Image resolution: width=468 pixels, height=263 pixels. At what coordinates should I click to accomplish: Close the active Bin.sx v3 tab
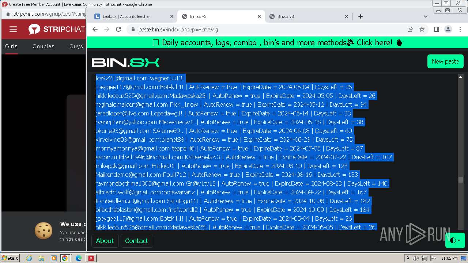[259, 16]
